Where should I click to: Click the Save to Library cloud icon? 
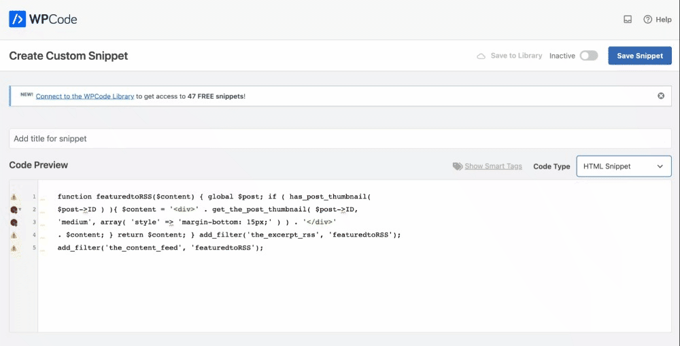[x=481, y=56]
